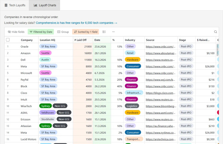The image size is (223, 144).
Task: Open the nytimes source link in row 14
Action: pos(161,133)
